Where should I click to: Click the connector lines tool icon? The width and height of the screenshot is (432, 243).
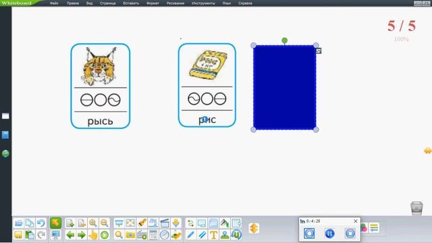click(190, 223)
